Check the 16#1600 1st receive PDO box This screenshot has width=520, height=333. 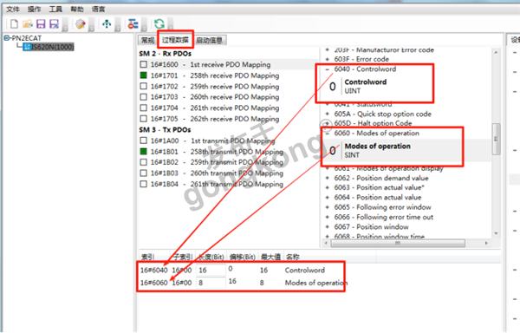pos(143,64)
